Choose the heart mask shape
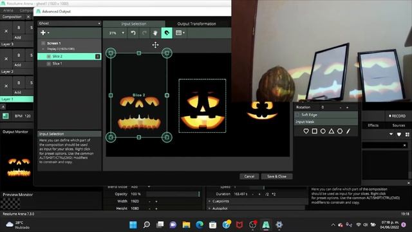This screenshot has height=232, width=412. (306, 131)
